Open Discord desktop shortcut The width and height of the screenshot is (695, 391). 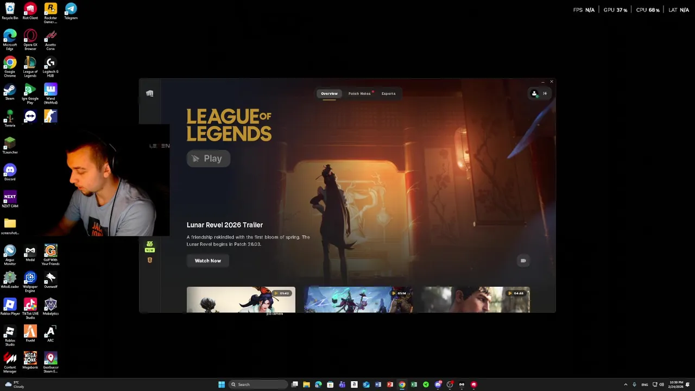click(10, 173)
